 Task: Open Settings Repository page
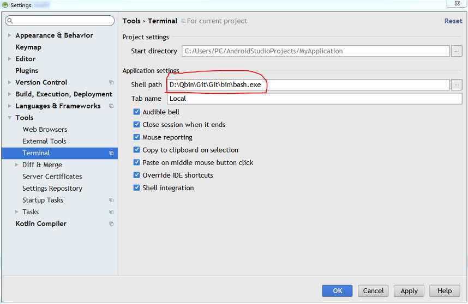(x=52, y=189)
